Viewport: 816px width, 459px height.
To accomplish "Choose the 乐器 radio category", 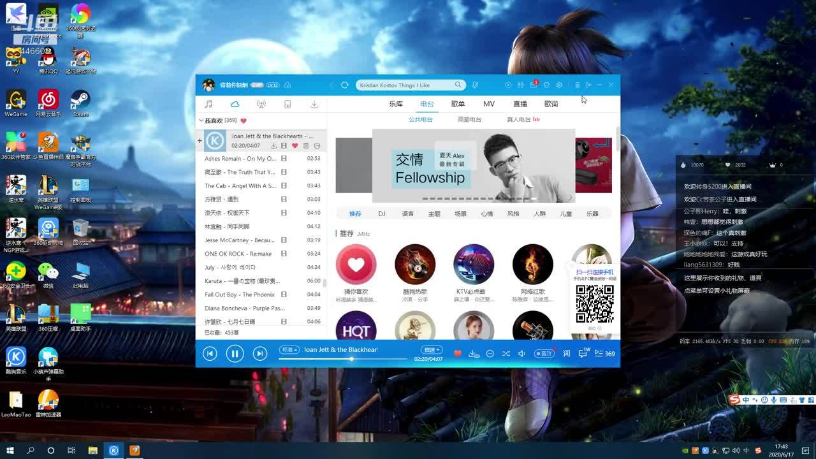I will tap(592, 214).
